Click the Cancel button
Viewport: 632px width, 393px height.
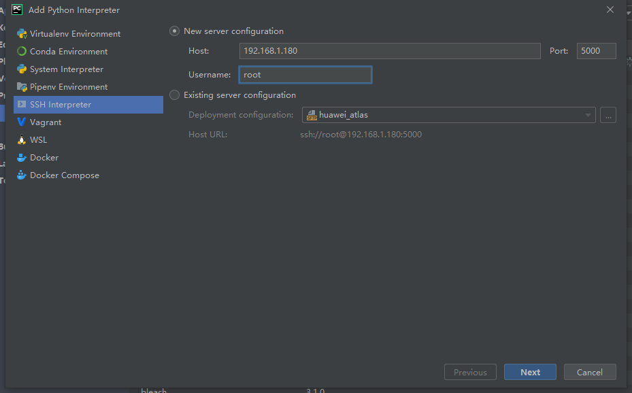590,372
